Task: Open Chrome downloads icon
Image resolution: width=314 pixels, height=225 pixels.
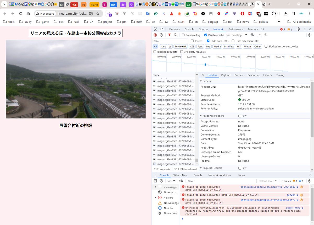Action: click(x=286, y=14)
